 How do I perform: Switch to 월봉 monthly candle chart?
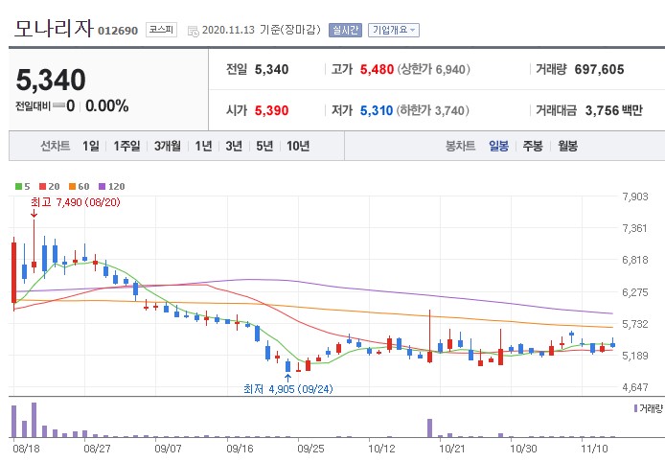click(x=568, y=146)
